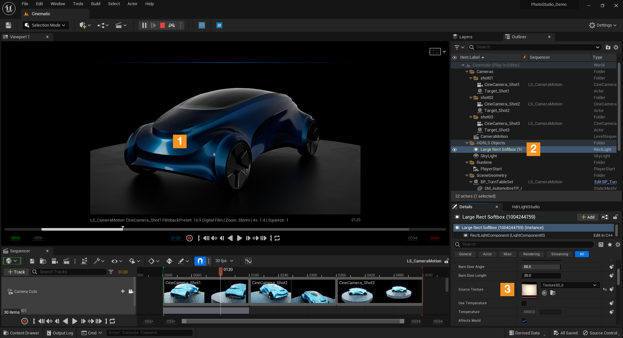Click the Outliner search field
Viewport: 623px width, 338px height.
[535, 47]
